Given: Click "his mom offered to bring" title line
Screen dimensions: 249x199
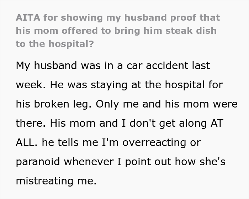Looking at the screenshot, I should coord(78,31).
